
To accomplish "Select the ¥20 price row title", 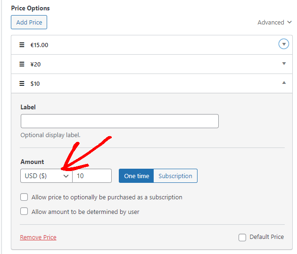I will (36, 64).
